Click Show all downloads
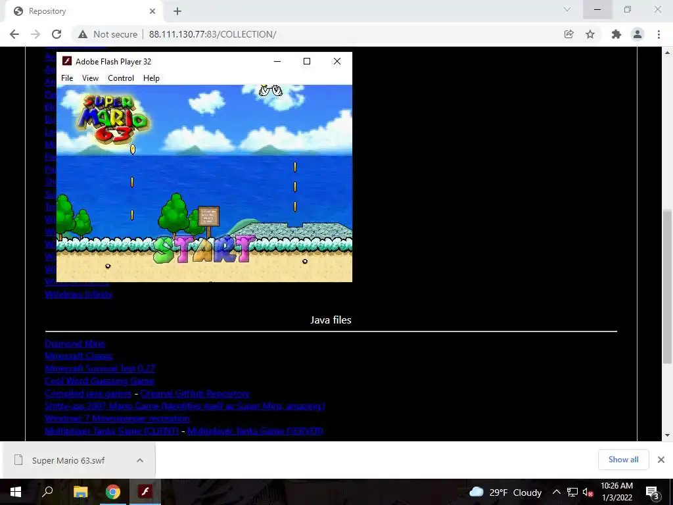The width and height of the screenshot is (673, 505). [623, 460]
